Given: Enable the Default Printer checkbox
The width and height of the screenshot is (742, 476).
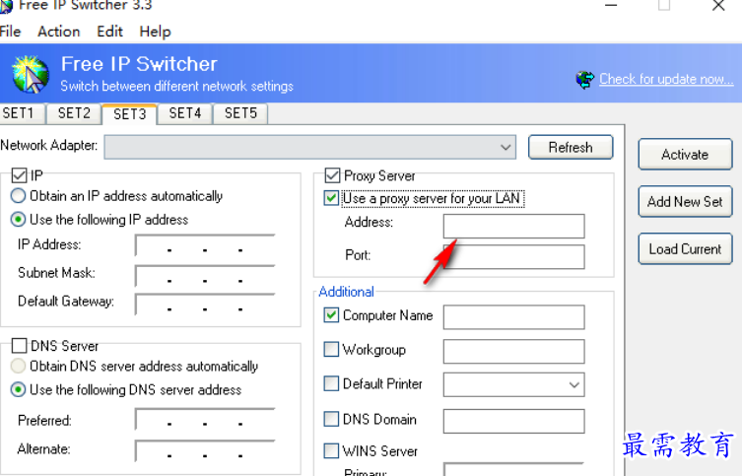Looking at the screenshot, I should 331,383.
